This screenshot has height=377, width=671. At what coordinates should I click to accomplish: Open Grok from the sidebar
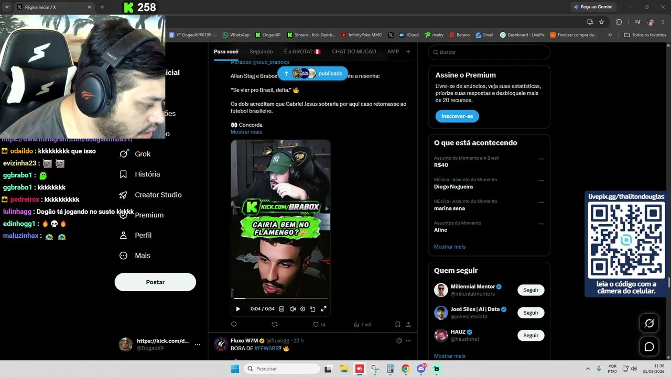tap(135, 154)
